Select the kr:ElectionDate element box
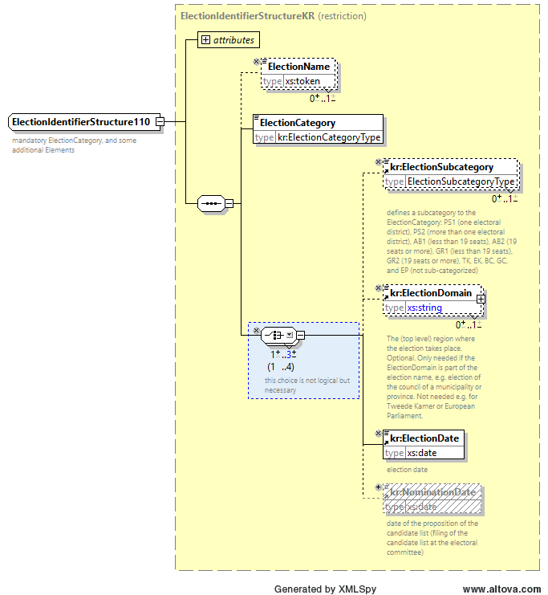Viewport: 548px width, 595px height. (x=424, y=445)
